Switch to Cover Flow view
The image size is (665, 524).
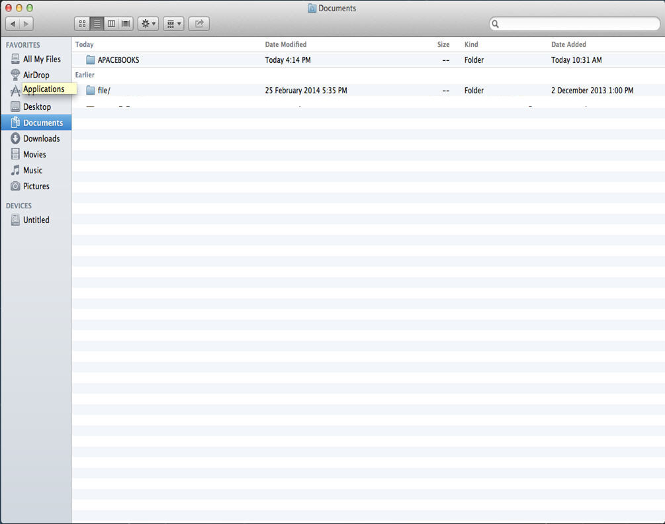coord(126,24)
